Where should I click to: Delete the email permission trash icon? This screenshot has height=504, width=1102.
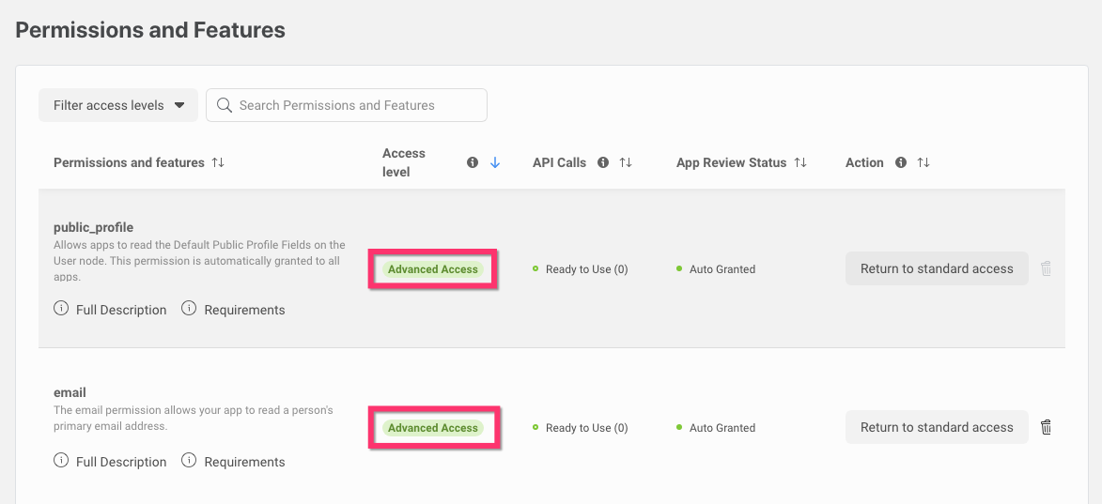point(1047,427)
